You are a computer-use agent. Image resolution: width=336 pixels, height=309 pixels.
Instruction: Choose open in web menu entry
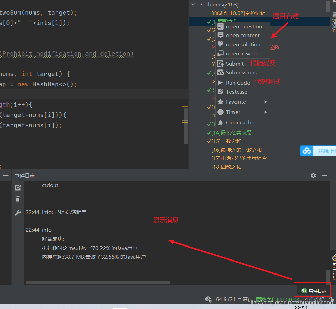tap(243, 54)
